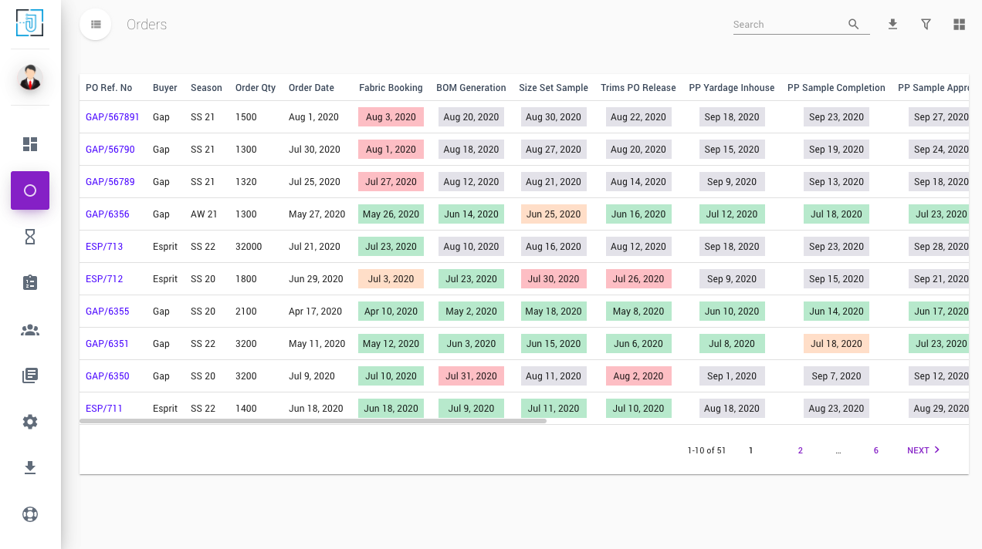Open the settings gear in the sidebar
This screenshot has width=982, height=549.
click(30, 422)
